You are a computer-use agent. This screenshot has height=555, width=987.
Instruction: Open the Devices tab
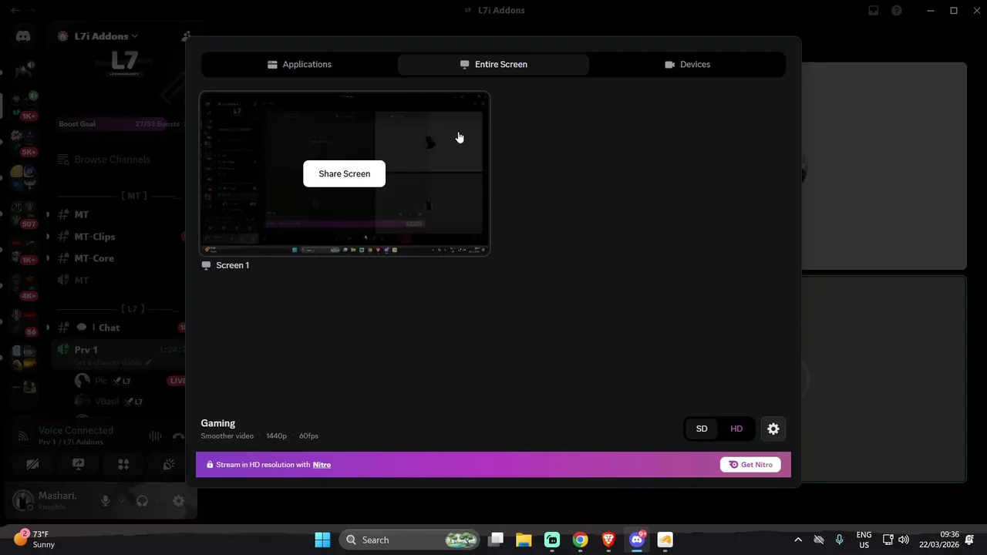coord(687,65)
